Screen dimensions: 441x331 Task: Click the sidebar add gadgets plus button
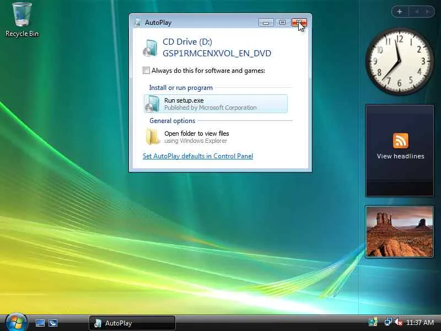(x=400, y=12)
